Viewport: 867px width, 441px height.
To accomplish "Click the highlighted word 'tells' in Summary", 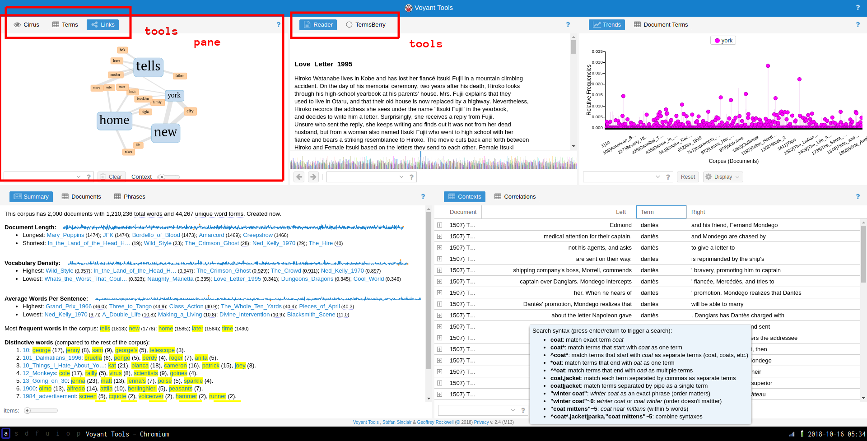I will pyautogui.click(x=105, y=329).
